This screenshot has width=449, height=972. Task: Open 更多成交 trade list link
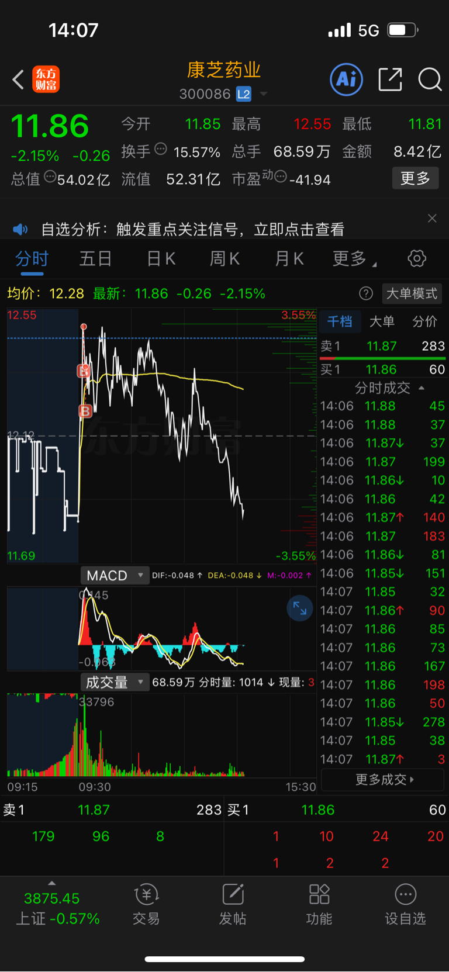[384, 779]
